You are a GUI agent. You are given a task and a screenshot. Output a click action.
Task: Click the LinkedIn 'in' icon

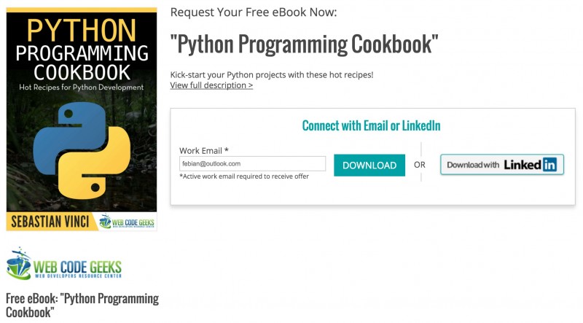(x=549, y=165)
